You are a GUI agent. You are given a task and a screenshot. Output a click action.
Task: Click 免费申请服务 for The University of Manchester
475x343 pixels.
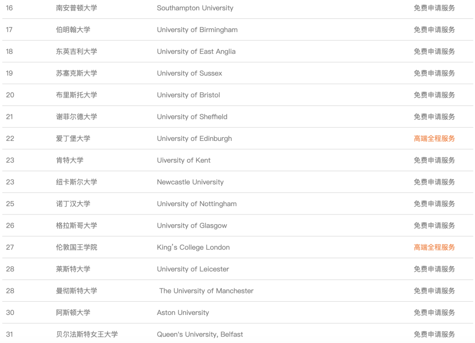tap(434, 291)
